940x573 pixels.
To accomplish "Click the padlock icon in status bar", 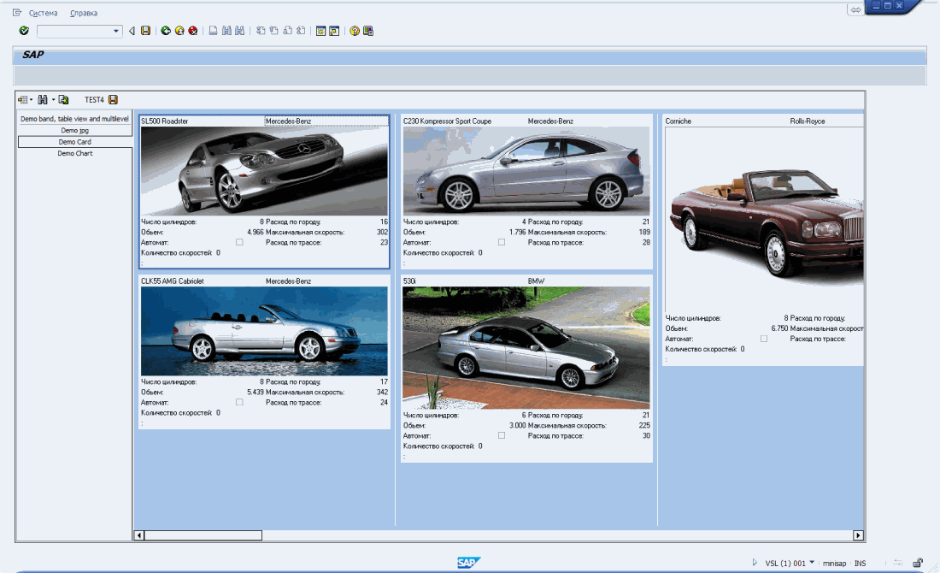I will (918, 563).
